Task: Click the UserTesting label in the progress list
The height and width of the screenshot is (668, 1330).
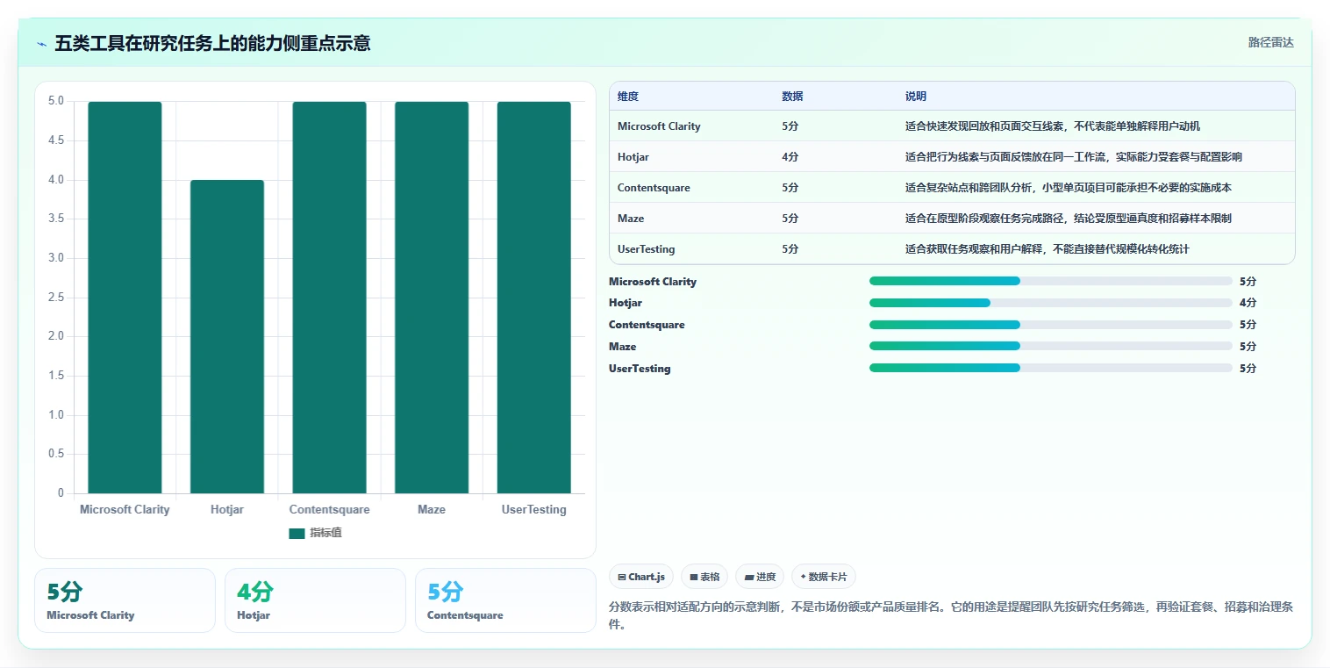Action: (640, 369)
